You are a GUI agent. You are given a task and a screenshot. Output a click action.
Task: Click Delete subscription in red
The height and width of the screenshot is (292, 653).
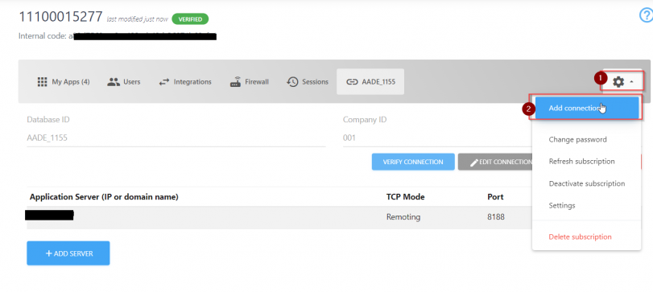coord(580,236)
